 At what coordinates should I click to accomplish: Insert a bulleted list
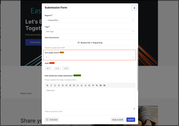63,85
